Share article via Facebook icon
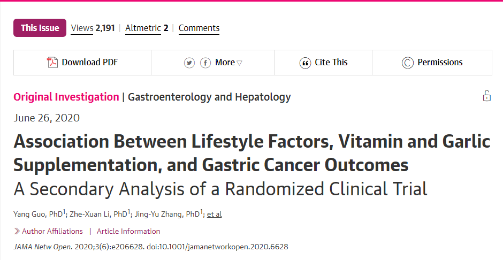The image size is (503, 260). (205, 63)
